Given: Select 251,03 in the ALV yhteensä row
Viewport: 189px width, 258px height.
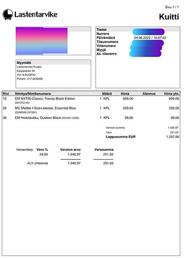Looking at the screenshot, I should pyautogui.click(x=108, y=163).
